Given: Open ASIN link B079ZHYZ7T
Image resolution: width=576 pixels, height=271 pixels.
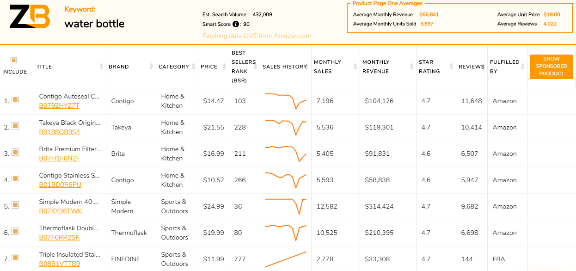Looking at the screenshot, I should 59,105.
